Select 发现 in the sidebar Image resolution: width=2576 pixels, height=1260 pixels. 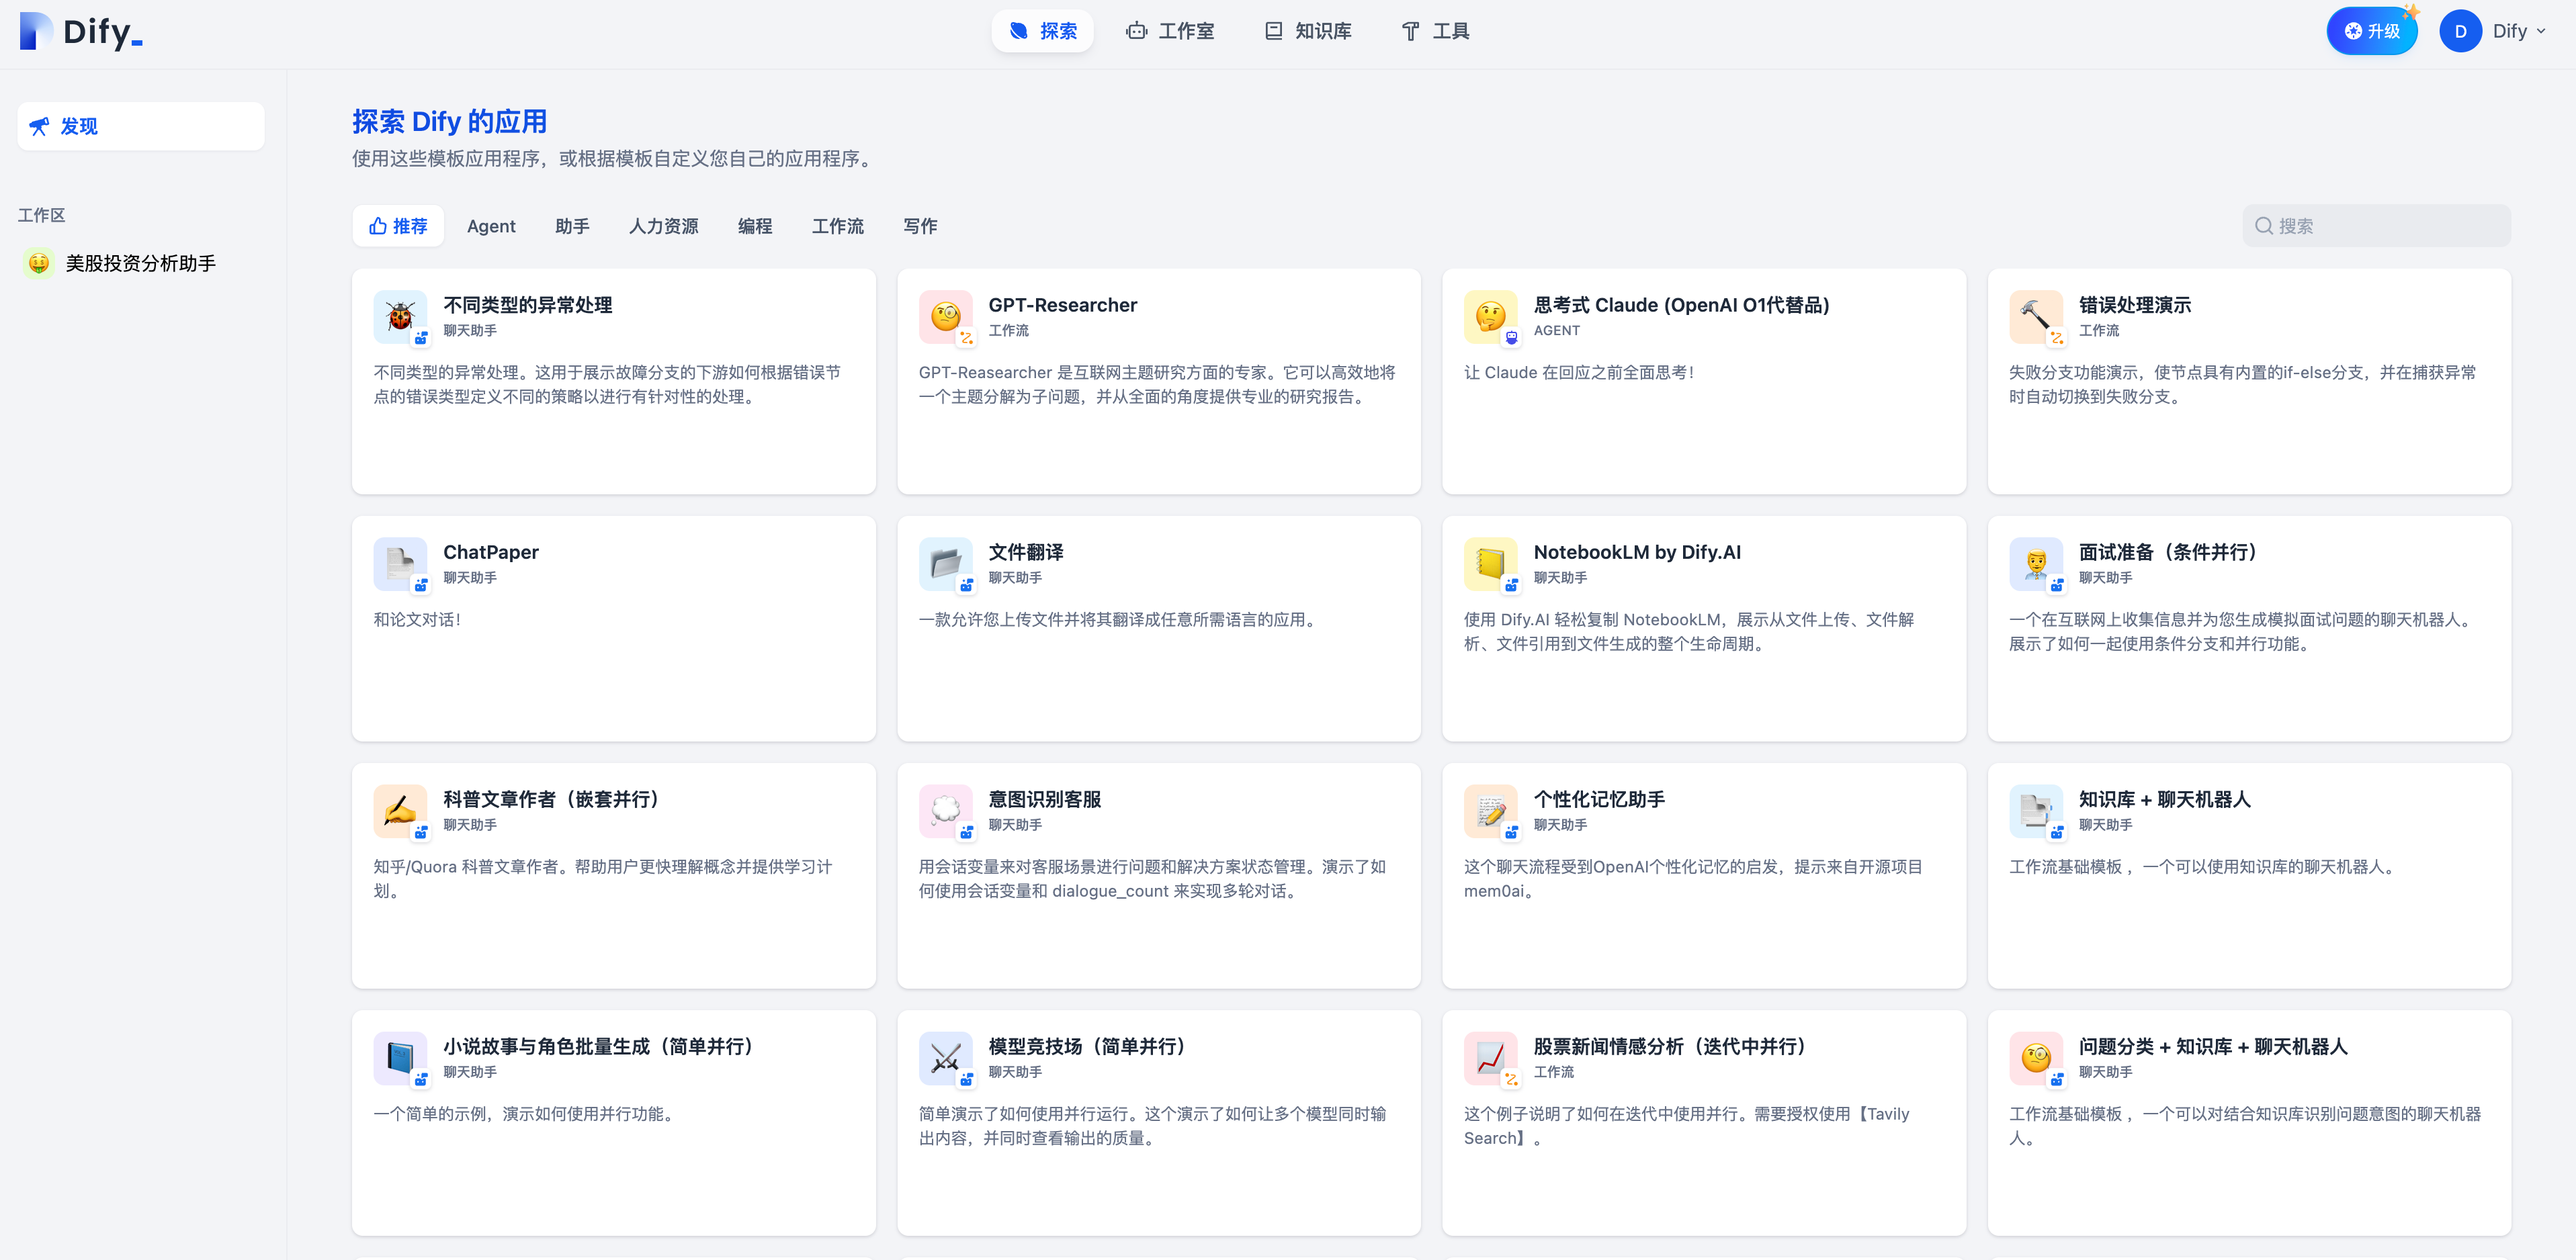coord(141,126)
